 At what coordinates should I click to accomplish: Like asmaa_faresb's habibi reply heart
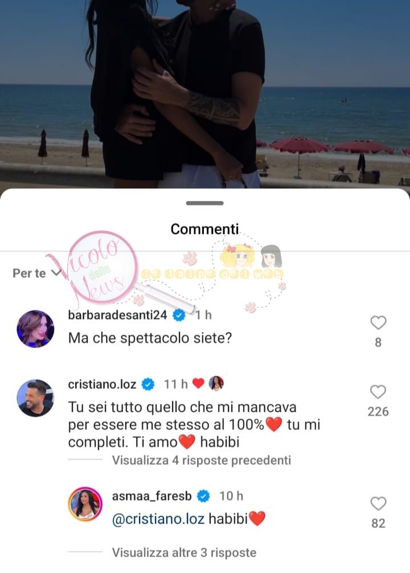[x=378, y=503]
